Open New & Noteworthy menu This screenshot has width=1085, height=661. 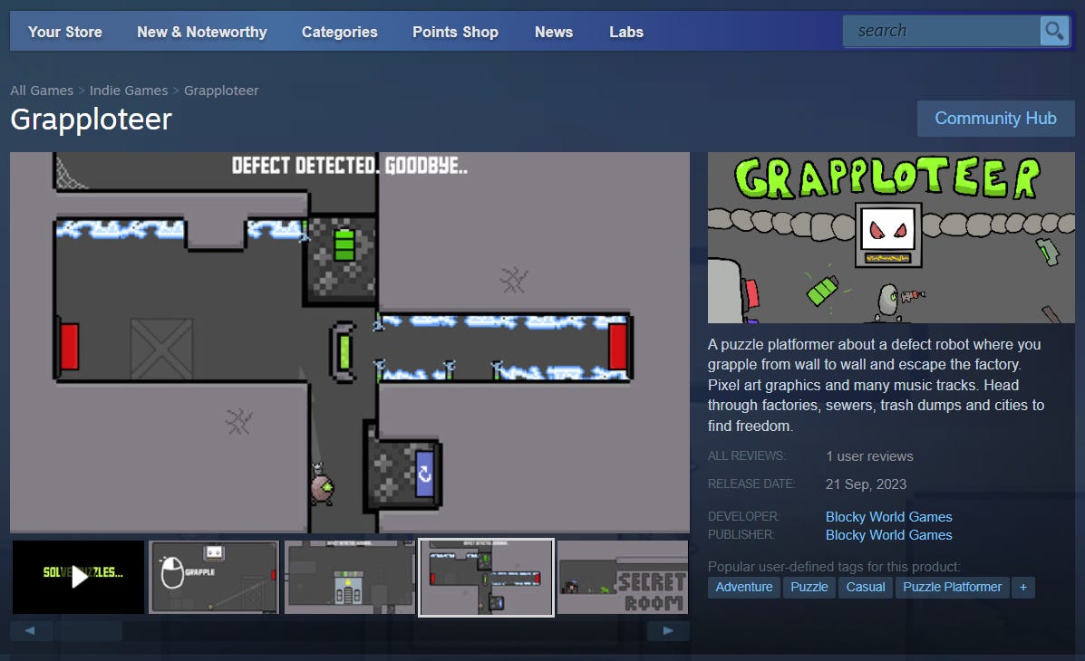pos(201,32)
